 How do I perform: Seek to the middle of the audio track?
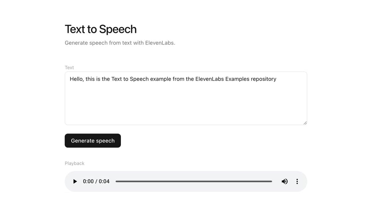coord(194,181)
